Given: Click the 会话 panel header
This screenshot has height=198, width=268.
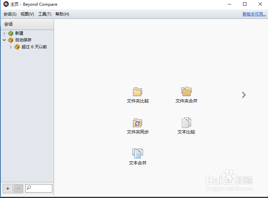Looking at the screenshot, I should point(27,24).
